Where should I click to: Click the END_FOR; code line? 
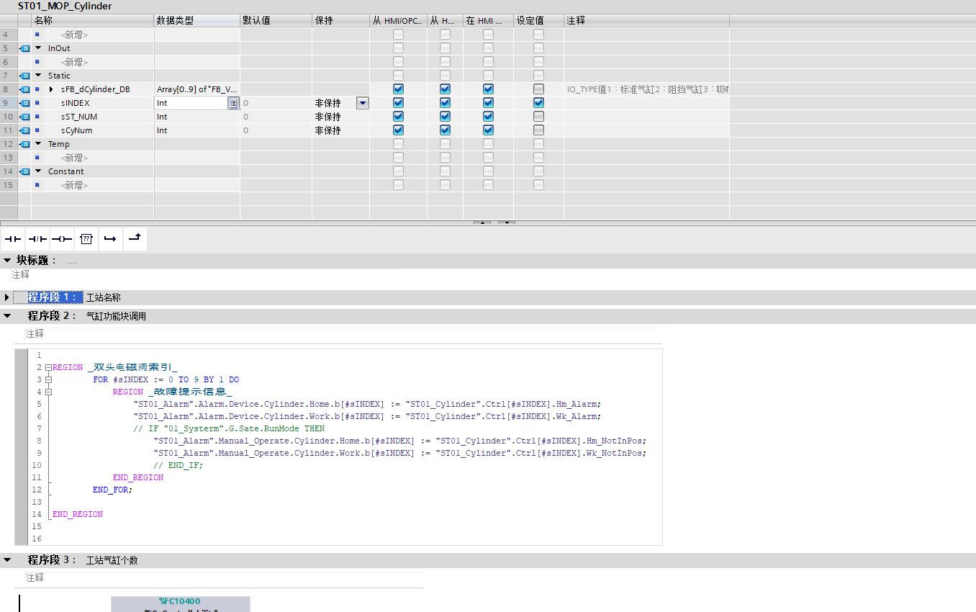112,490
